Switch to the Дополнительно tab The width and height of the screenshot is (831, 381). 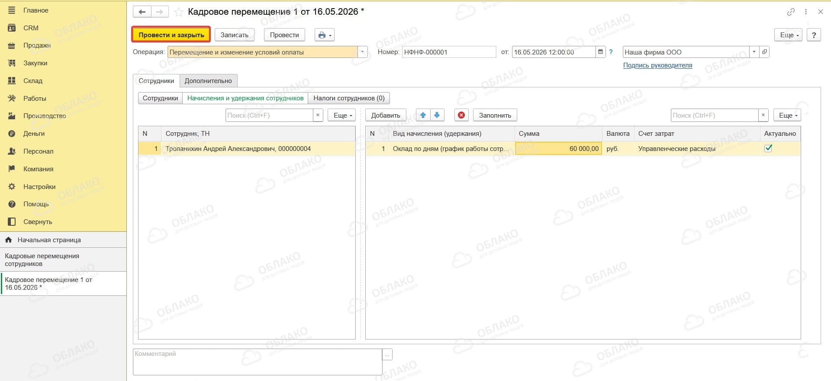coord(208,81)
